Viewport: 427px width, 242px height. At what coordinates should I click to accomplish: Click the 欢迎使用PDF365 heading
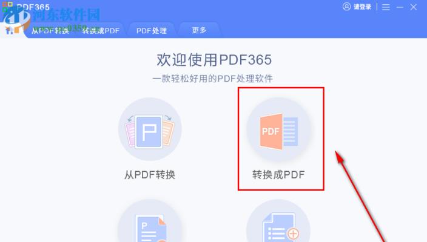[x=214, y=59]
